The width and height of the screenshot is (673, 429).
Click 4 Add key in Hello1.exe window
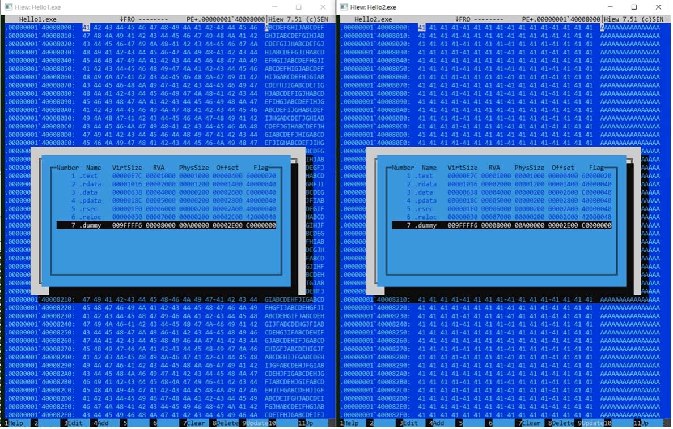(x=102, y=423)
